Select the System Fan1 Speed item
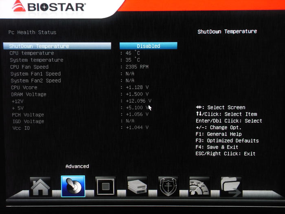Viewport: 285px width, 214px height. (35, 74)
